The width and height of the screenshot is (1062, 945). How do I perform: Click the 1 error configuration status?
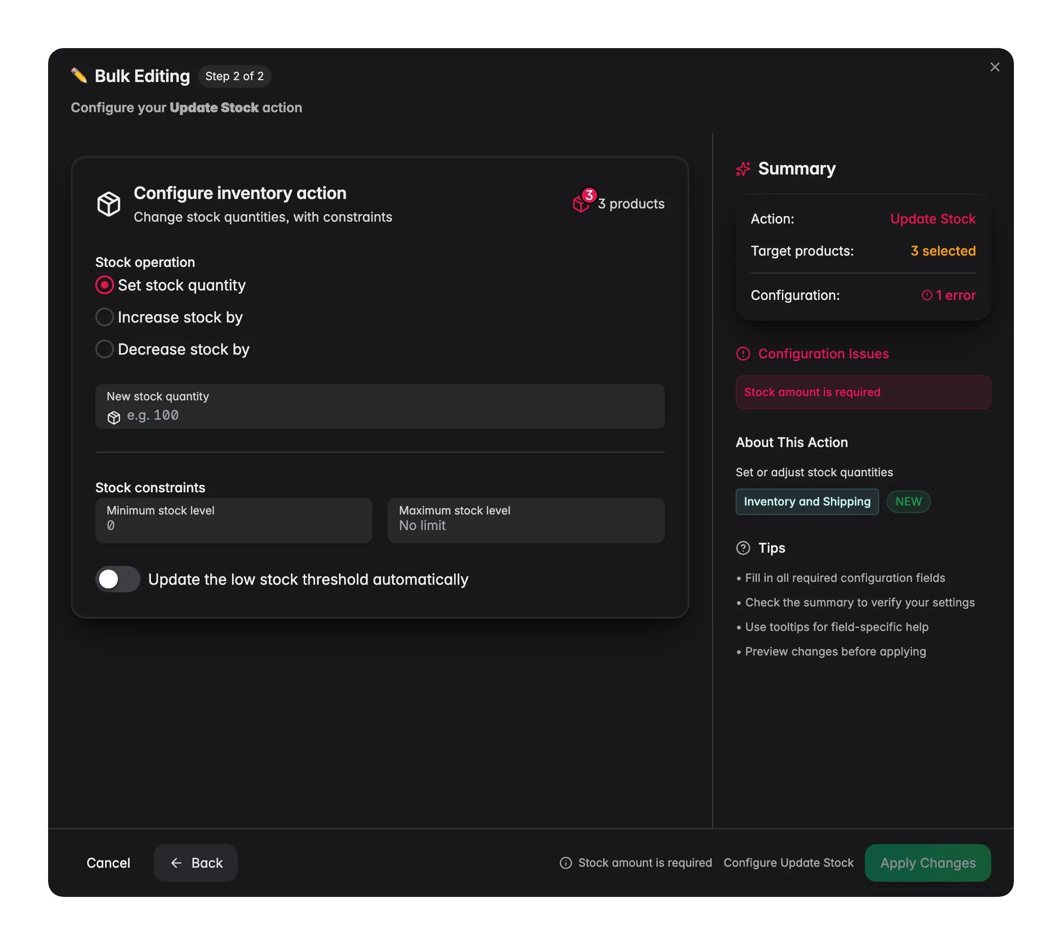tap(949, 295)
